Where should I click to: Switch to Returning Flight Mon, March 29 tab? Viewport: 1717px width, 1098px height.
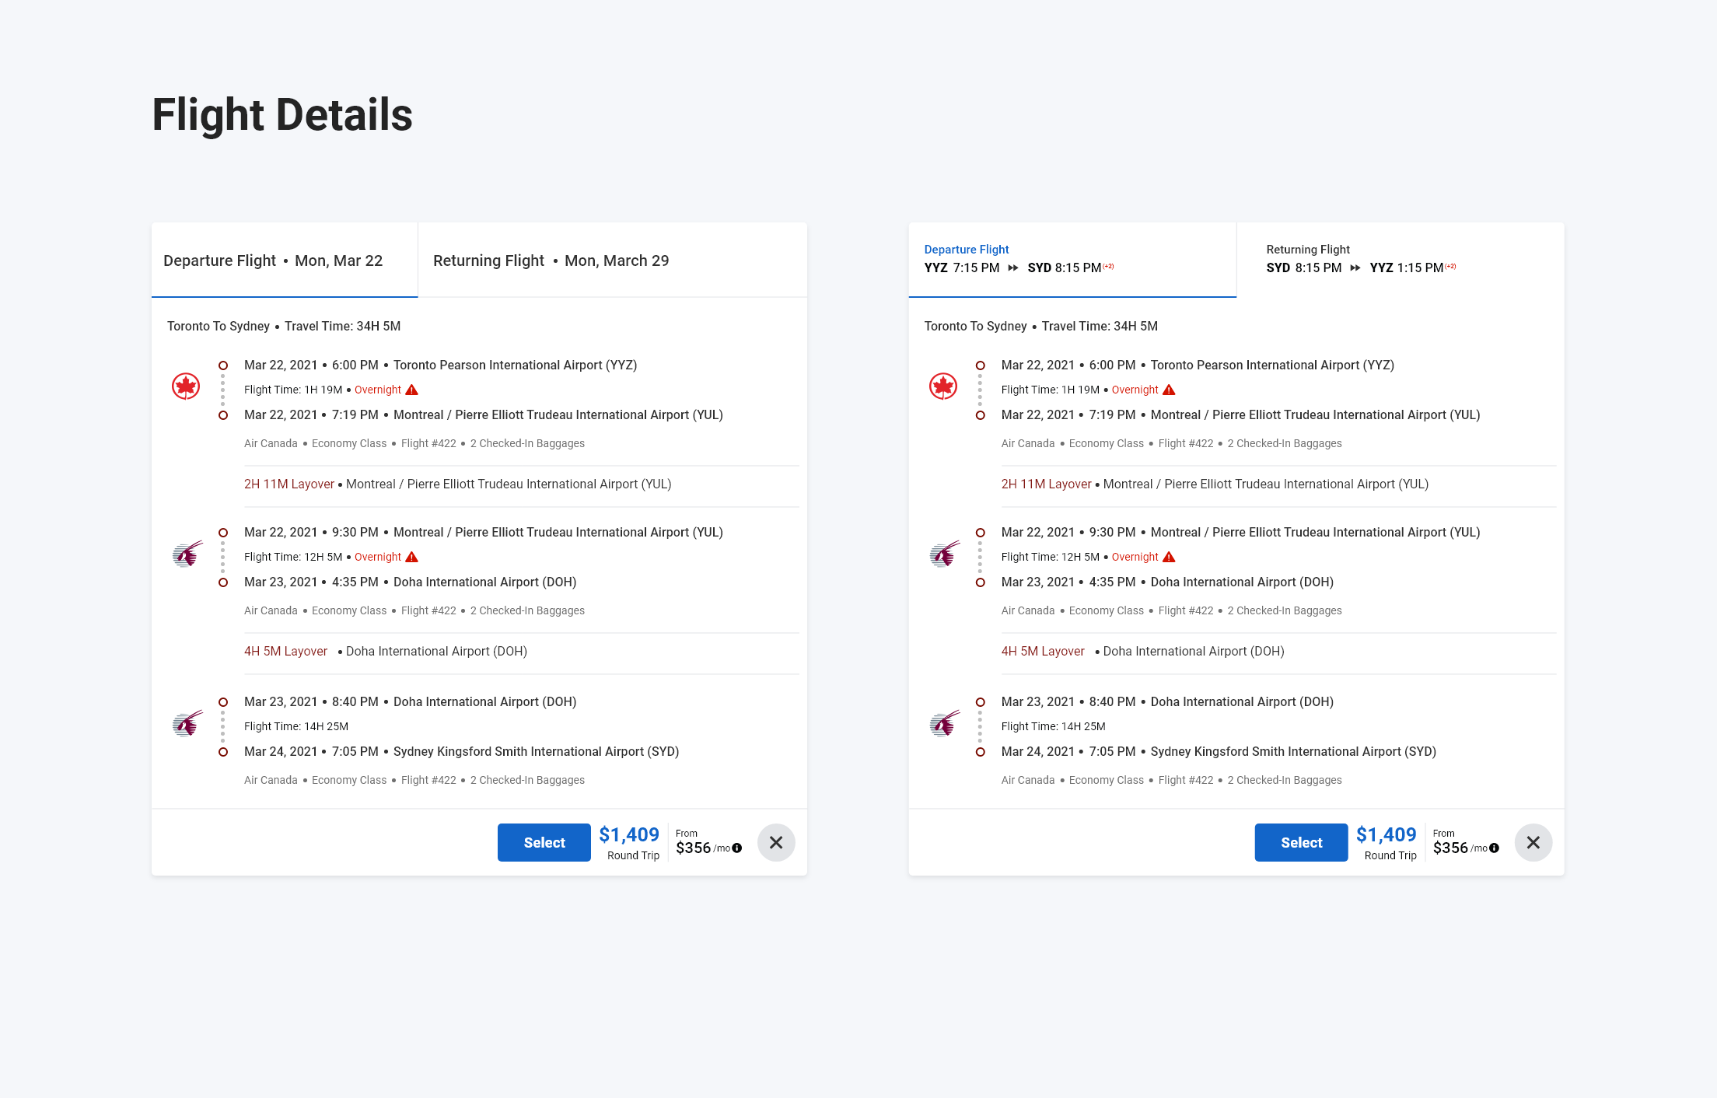coord(551,261)
